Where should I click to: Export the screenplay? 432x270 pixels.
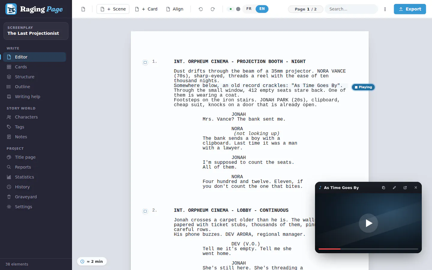(x=410, y=9)
